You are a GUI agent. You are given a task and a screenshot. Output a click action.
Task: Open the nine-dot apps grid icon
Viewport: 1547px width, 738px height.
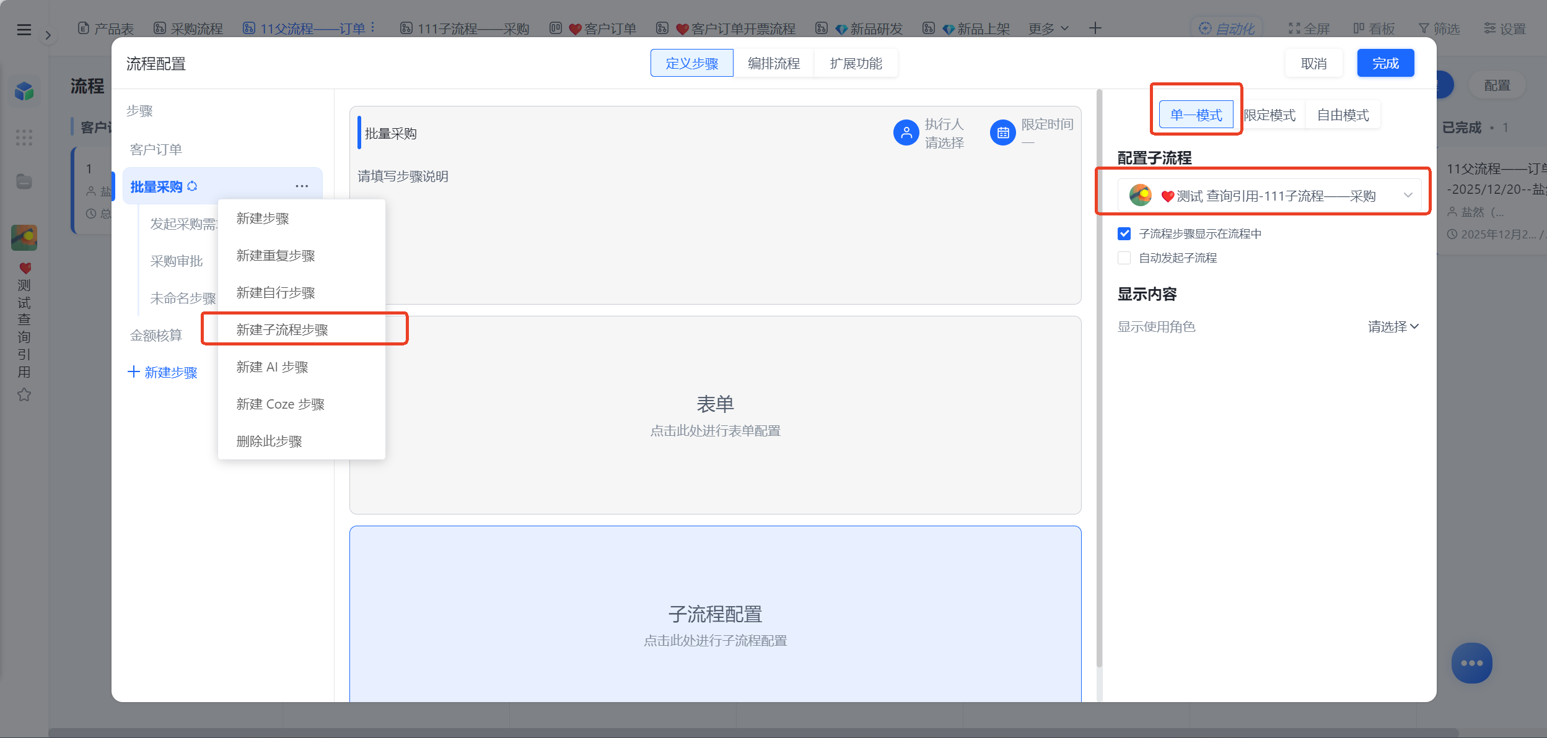coord(24,137)
